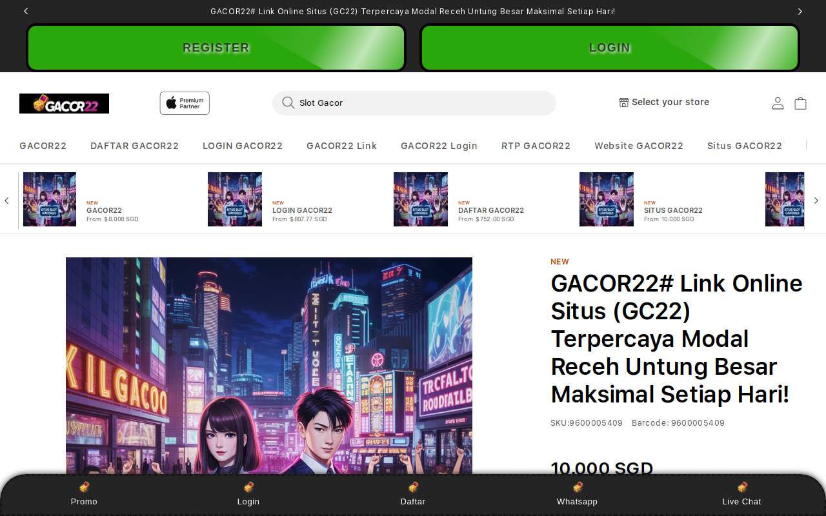Open DAFTAR GACOR22 menu item
This screenshot has height=516, width=826.
click(135, 146)
